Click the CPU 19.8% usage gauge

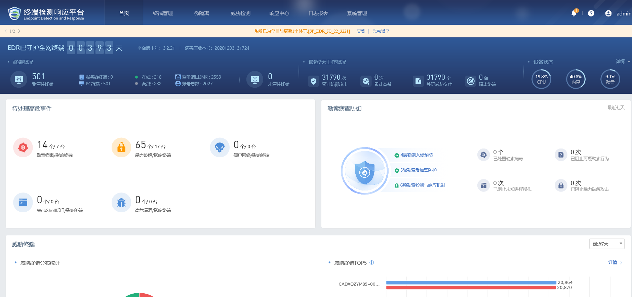(541, 79)
